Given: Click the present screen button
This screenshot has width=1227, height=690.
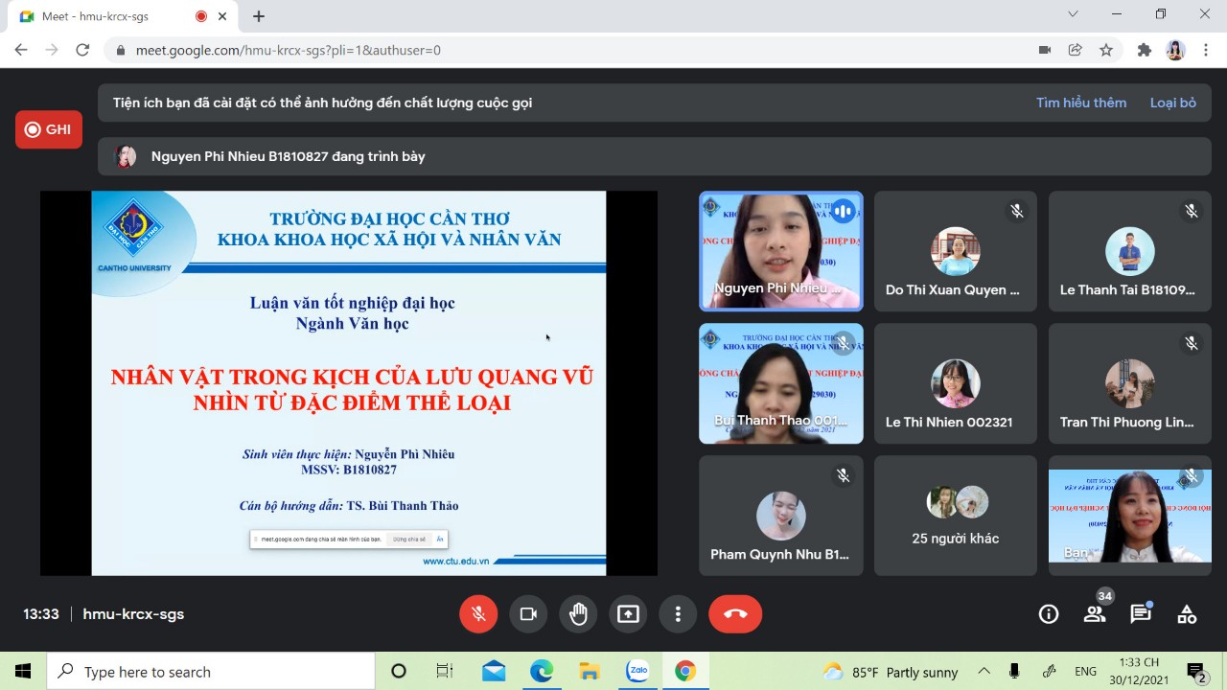Looking at the screenshot, I should pos(628,614).
